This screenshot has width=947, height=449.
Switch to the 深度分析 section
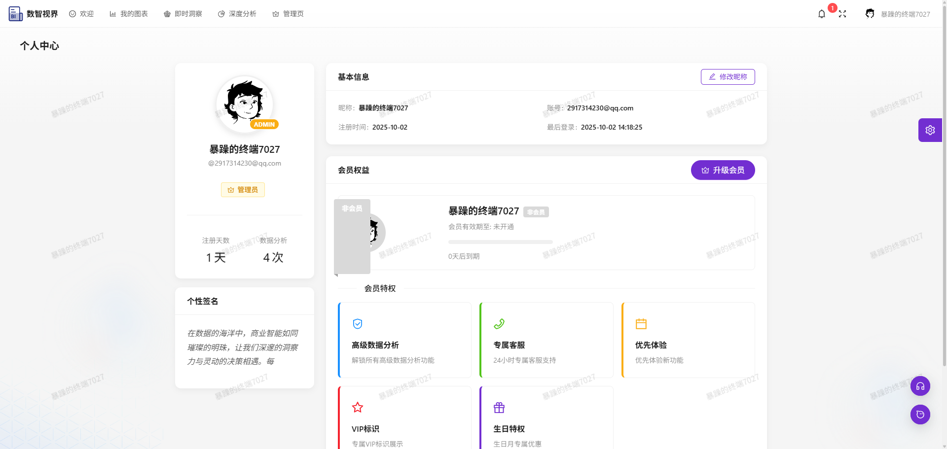237,14
